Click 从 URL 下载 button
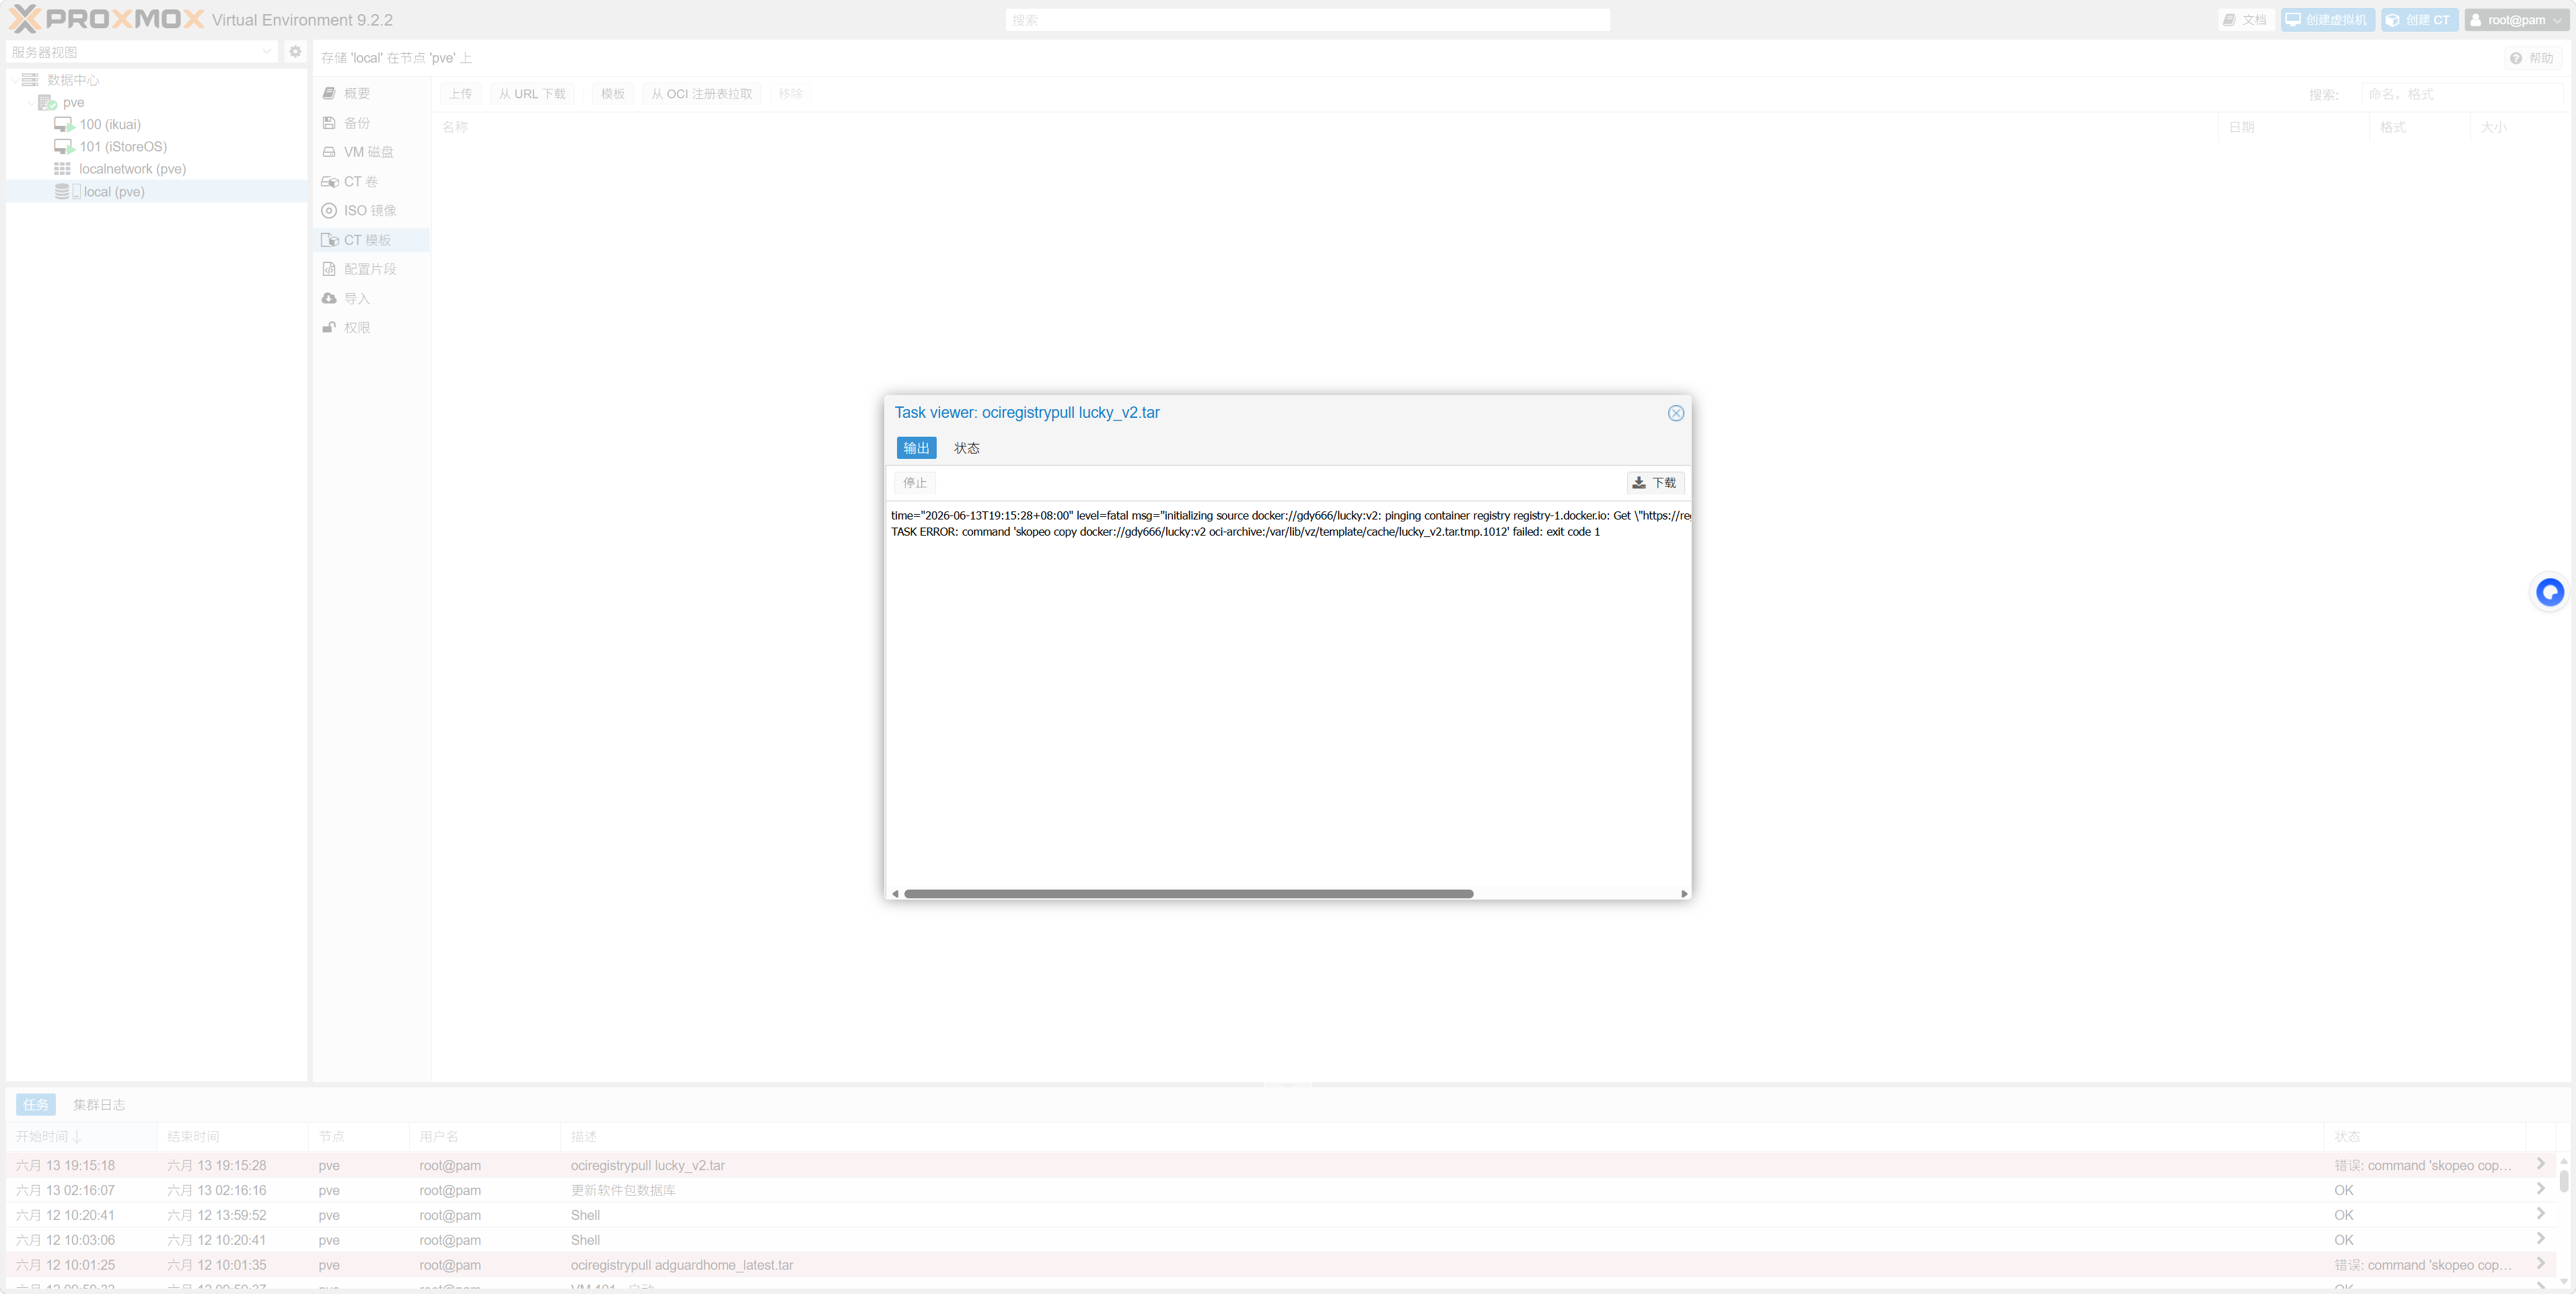 point(532,94)
